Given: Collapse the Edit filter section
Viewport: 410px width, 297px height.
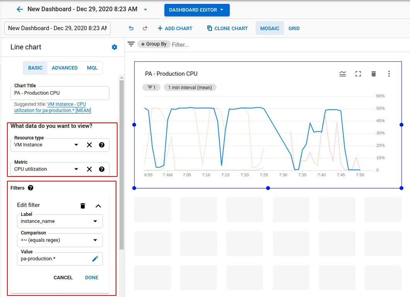Looking at the screenshot, I should (98, 206).
